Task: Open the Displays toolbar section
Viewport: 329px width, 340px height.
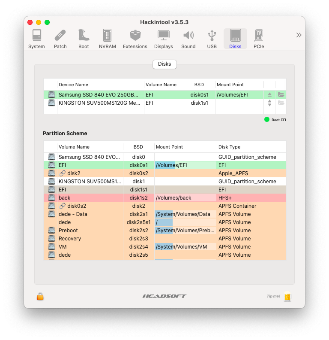Action: click(163, 39)
